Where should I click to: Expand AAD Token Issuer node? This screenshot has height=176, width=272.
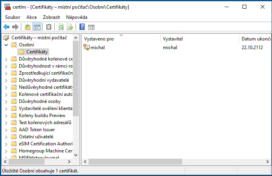(6, 130)
